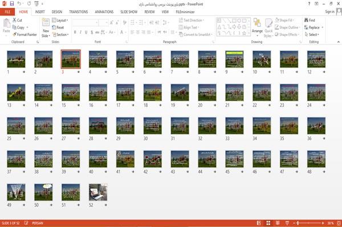Click transition star under slide 24

click(324, 105)
